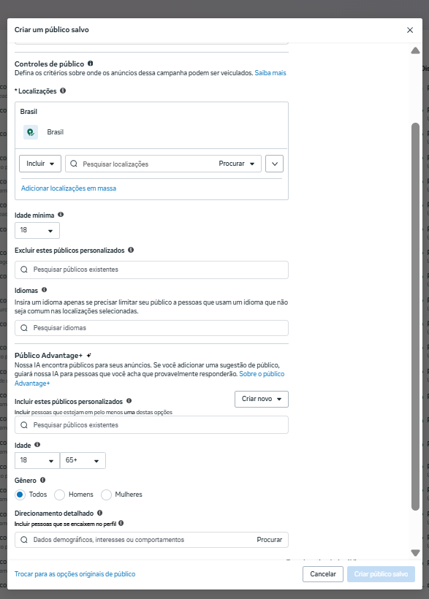Viewport: 429px width, 599px height.
Task: Click the Cancelar button
Action: [x=323, y=573]
